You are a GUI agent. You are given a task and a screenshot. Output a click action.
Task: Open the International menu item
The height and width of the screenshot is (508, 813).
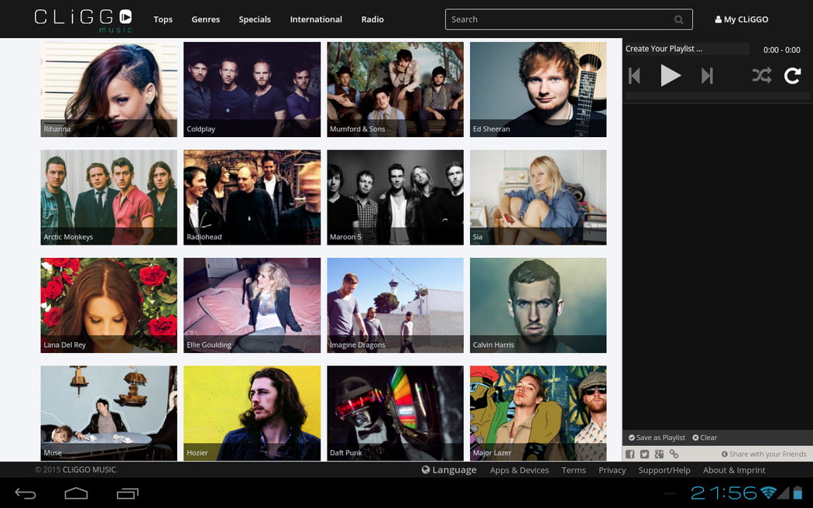(316, 19)
